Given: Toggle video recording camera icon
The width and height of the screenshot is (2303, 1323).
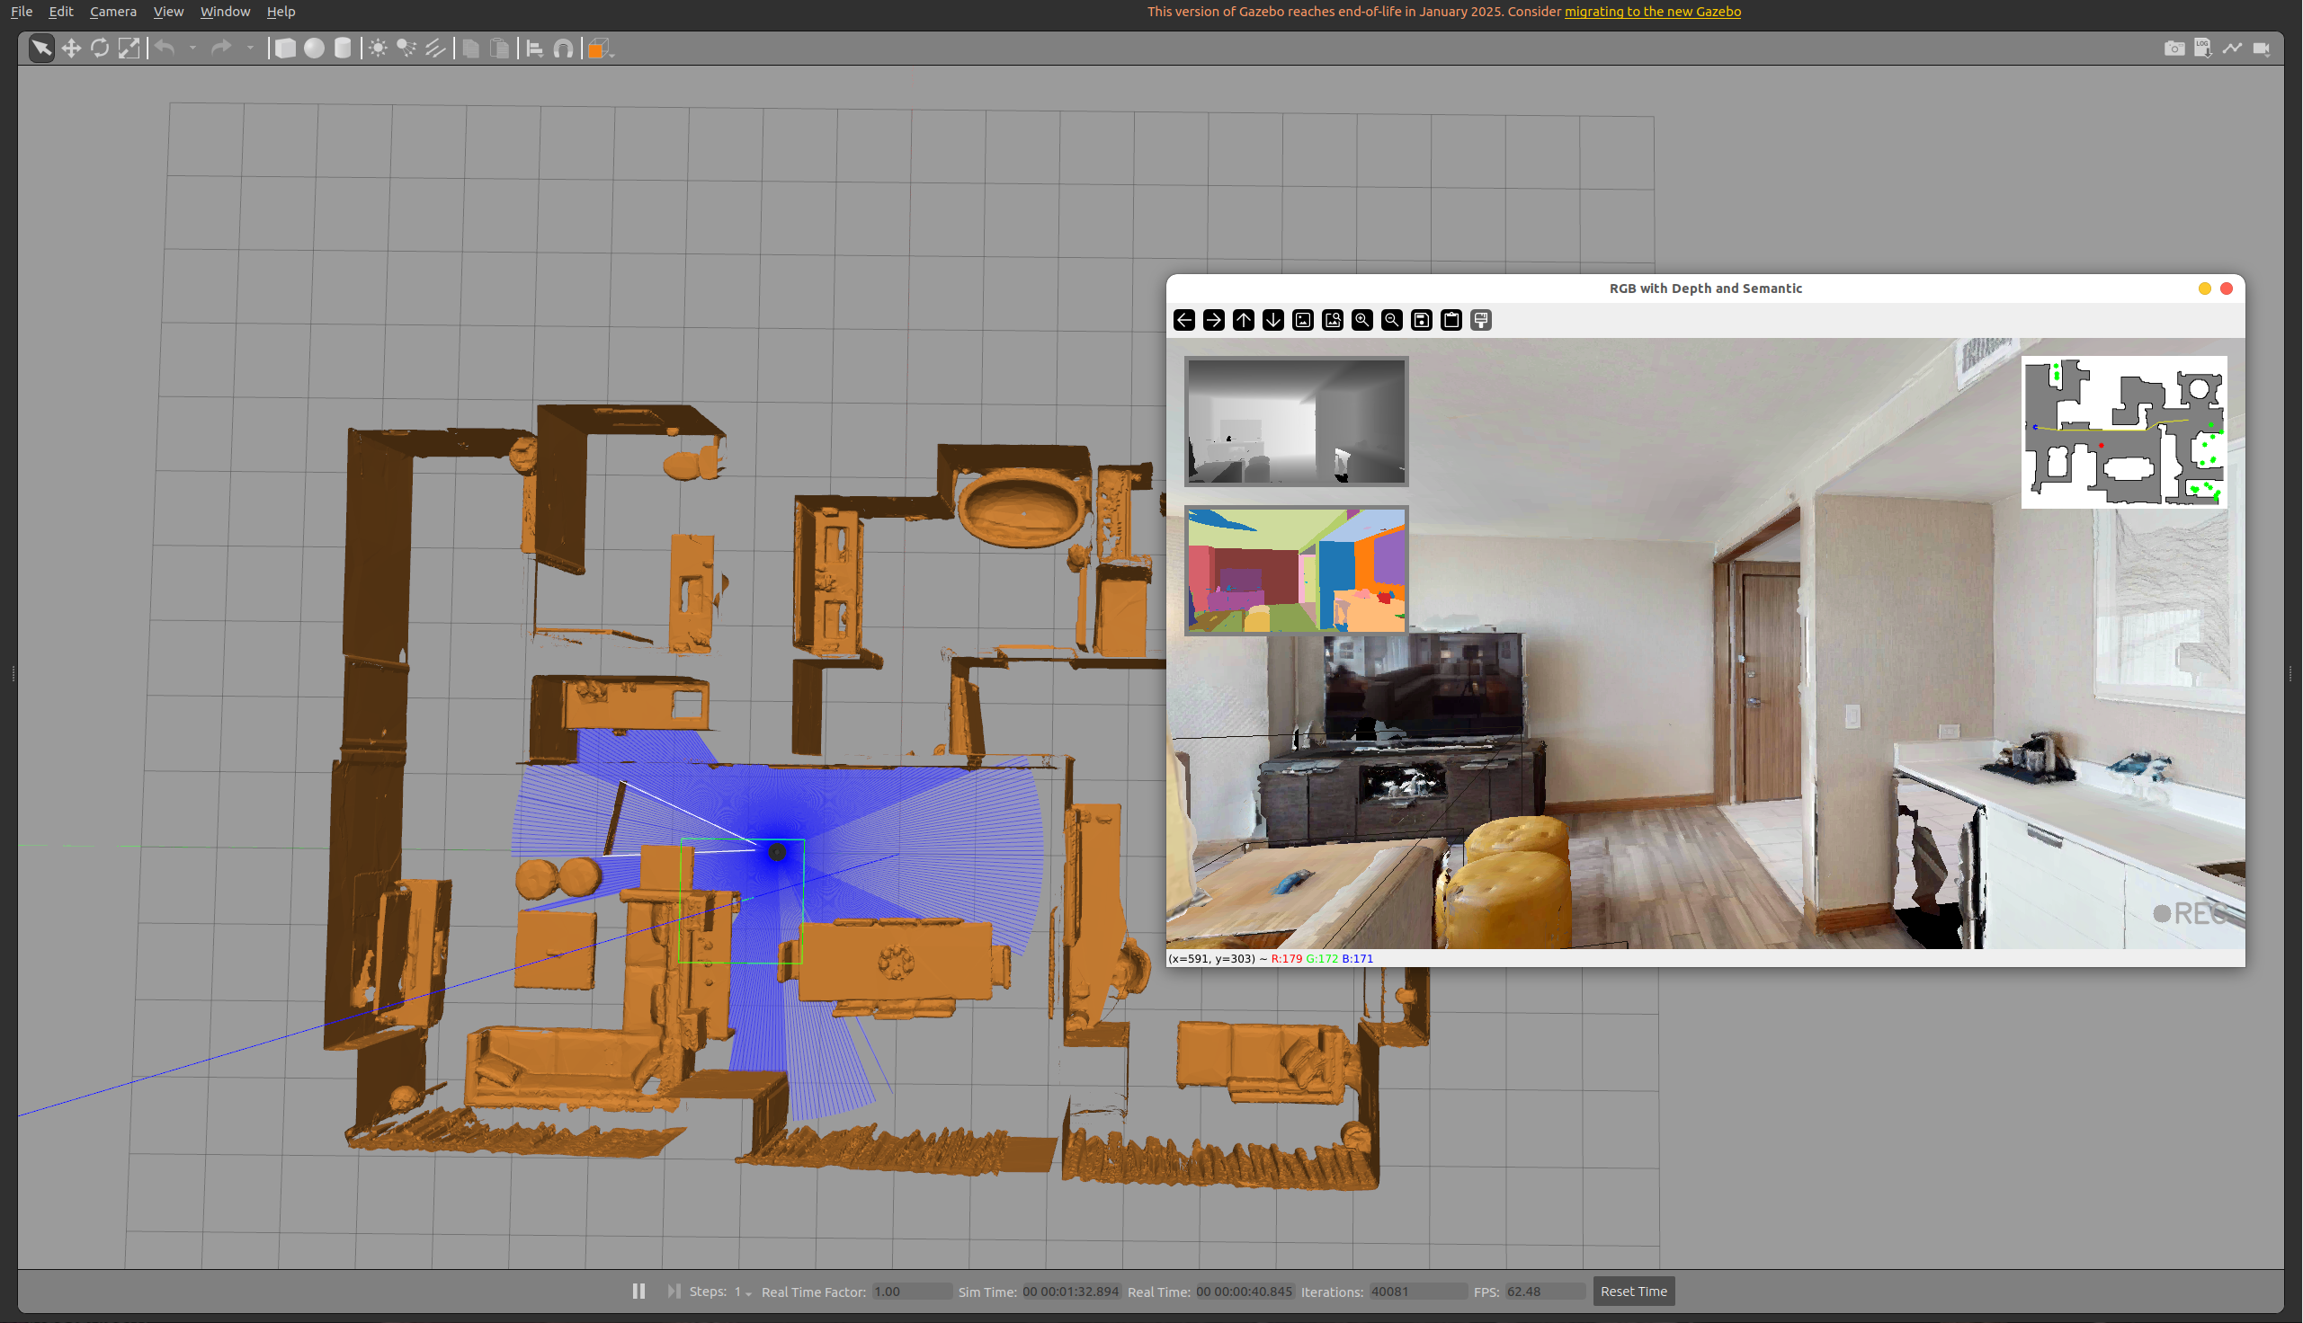Looking at the screenshot, I should [x=2262, y=49].
